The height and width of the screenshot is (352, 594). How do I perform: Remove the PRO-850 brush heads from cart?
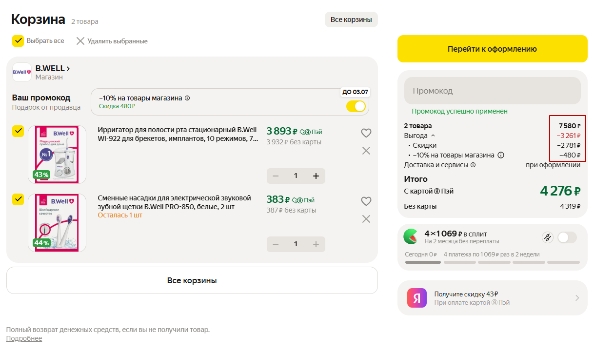pyautogui.click(x=366, y=219)
